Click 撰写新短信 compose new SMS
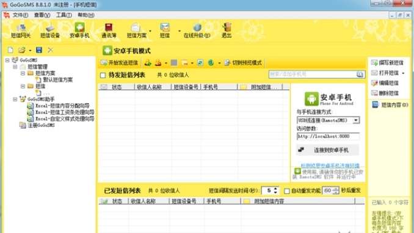 point(387,63)
